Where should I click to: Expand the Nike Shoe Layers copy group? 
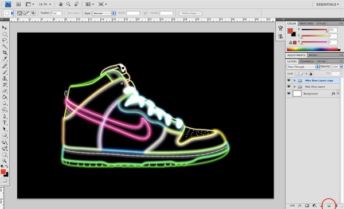click(x=295, y=81)
